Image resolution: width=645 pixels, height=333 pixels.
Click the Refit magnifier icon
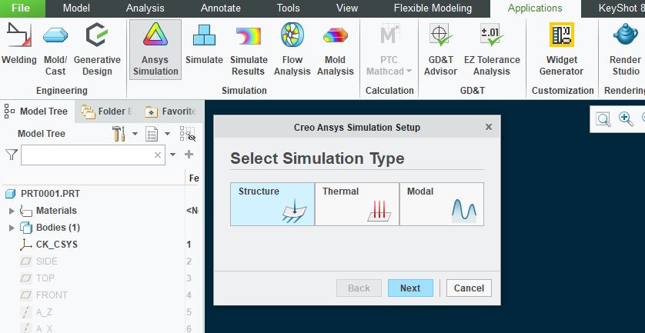(603, 120)
